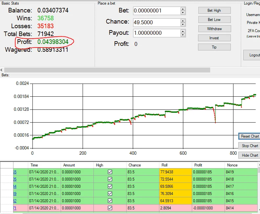Sort bets by High column header
260x214 pixels.
[x=110, y=165]
